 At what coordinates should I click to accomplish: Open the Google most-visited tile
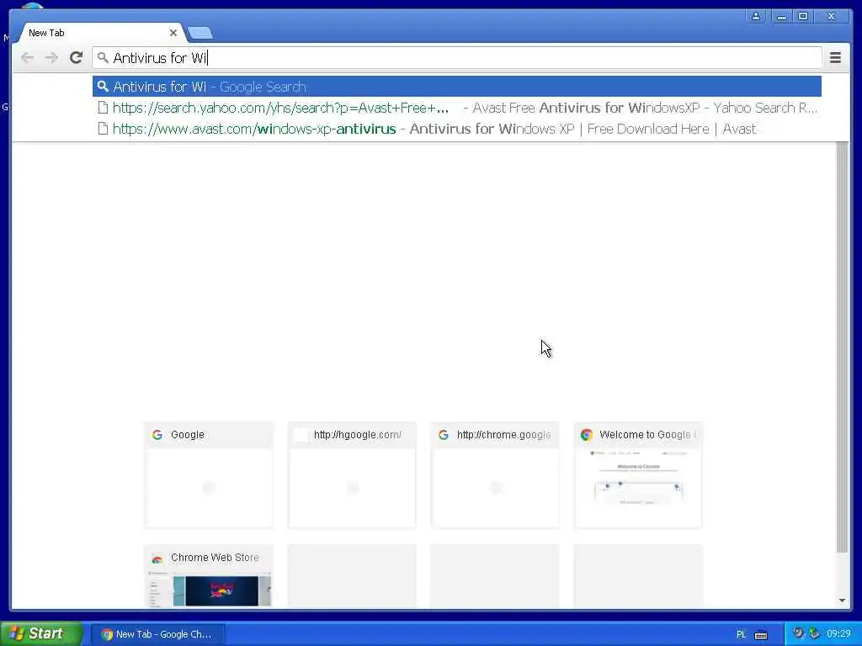(x=209, y=475)
